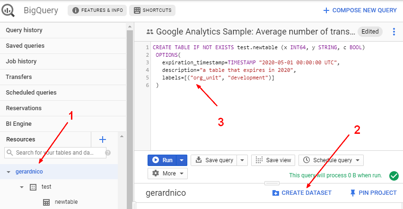Viewport: 403px width, 209px height.
Task: Click the help icon beside the search box
Action: point(108,153)
